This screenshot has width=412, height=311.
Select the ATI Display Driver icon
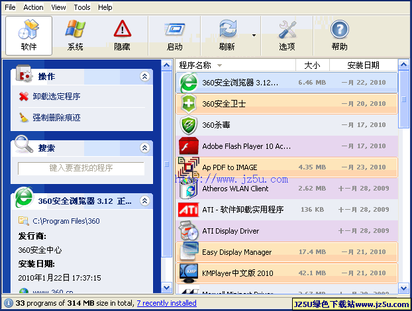pos(188,231)
